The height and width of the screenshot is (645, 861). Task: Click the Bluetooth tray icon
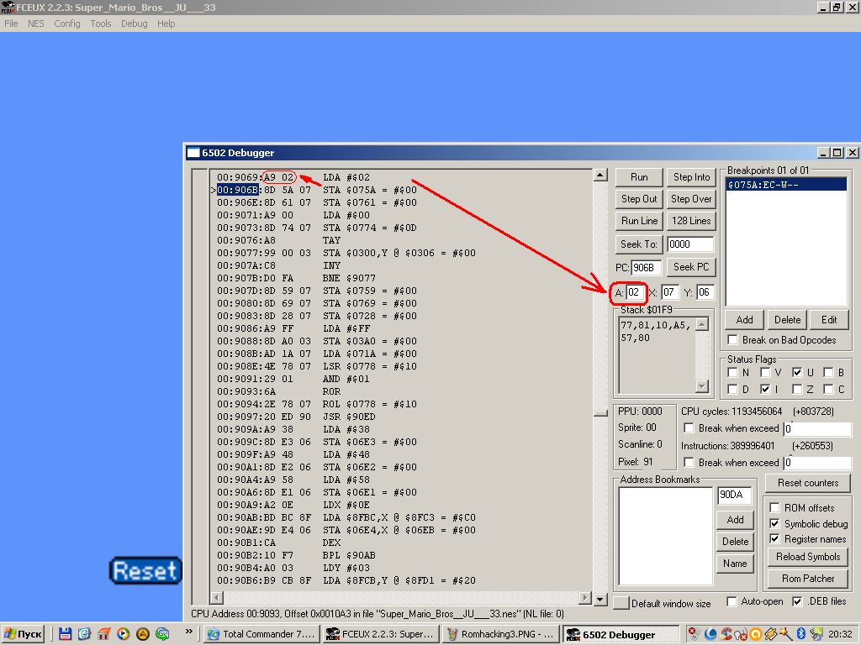pyautogui.click(x=800, y=634)
